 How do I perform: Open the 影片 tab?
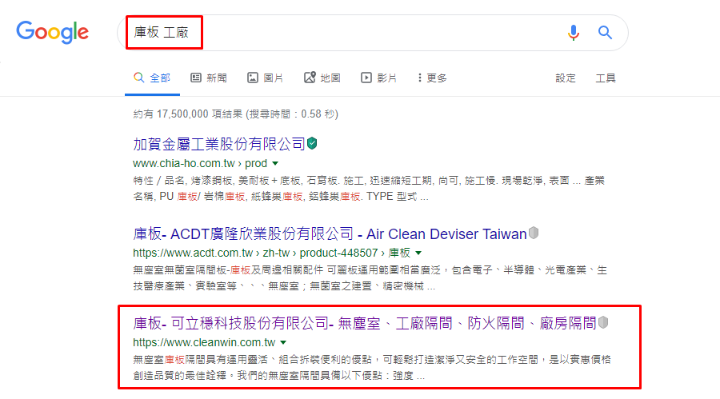click(379, 78)
